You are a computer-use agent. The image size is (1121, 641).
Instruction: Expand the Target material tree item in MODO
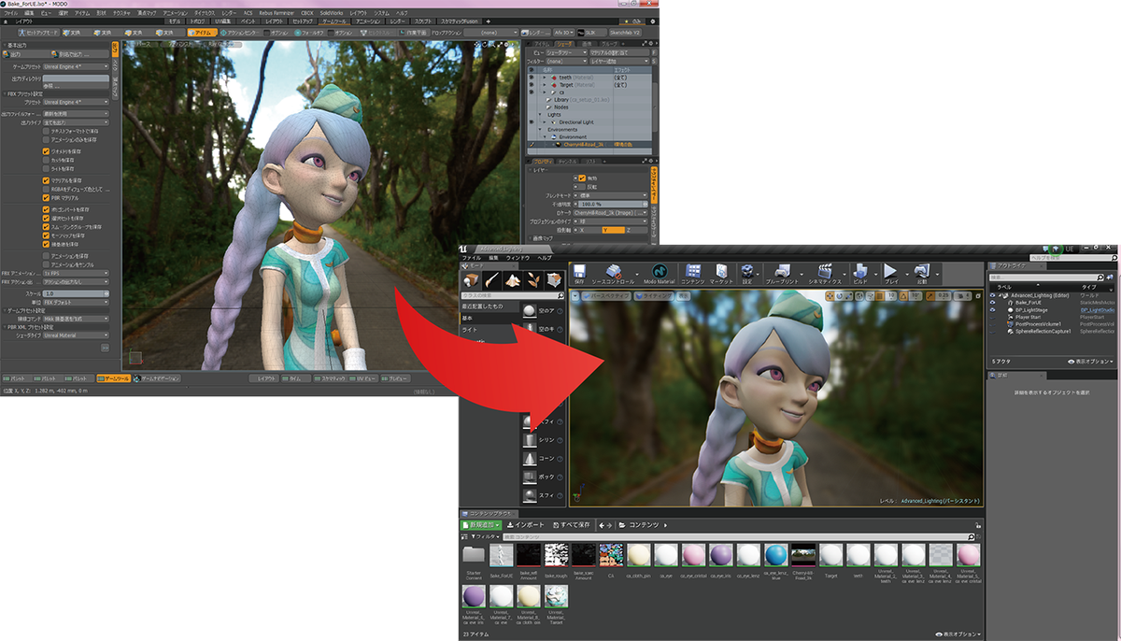pos(545,85)
